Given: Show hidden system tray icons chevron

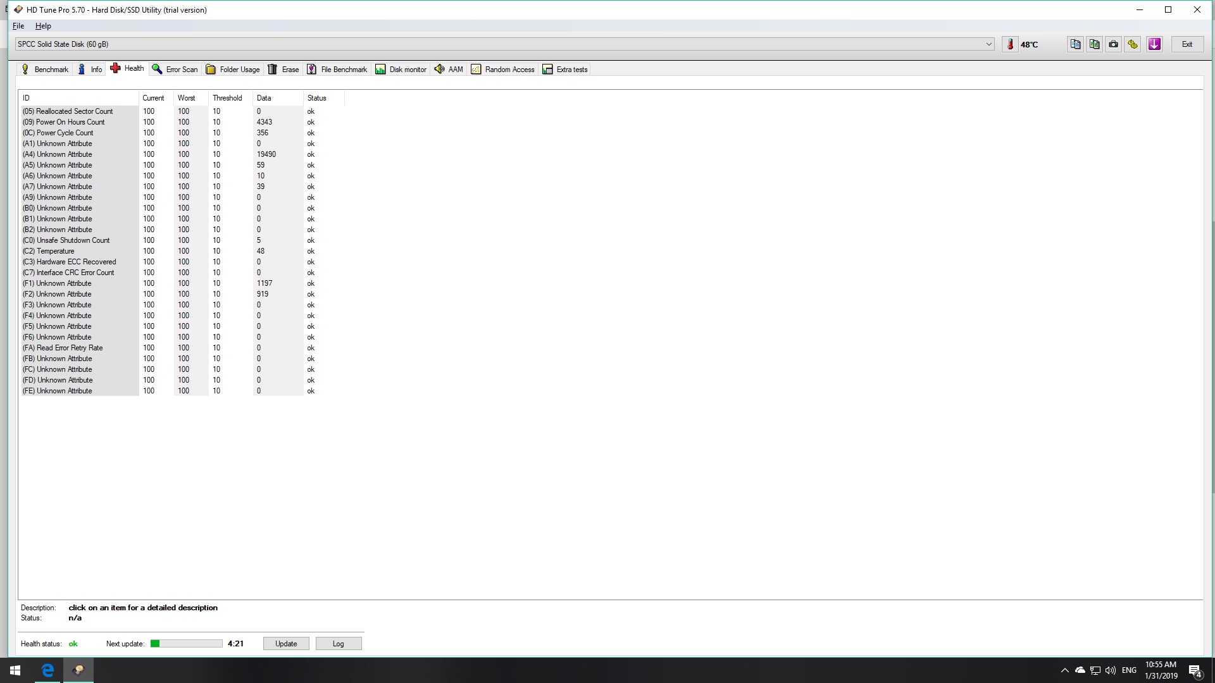Looking at the screenshot, I should (x=1064, y=670).
